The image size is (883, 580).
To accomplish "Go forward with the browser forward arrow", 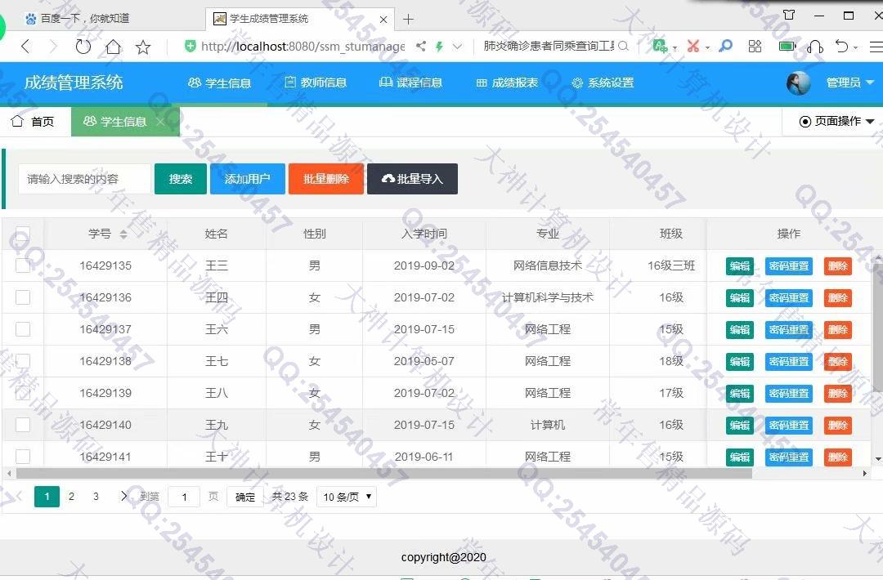I will [x=53, y=46].
